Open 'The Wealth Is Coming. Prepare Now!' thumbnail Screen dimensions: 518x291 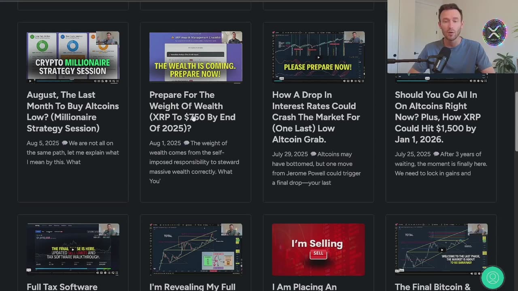195,57
